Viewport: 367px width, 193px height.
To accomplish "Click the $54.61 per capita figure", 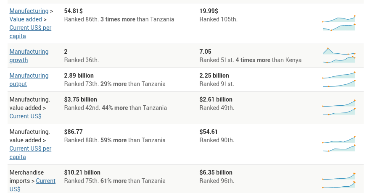I will [x=209, y=132].
